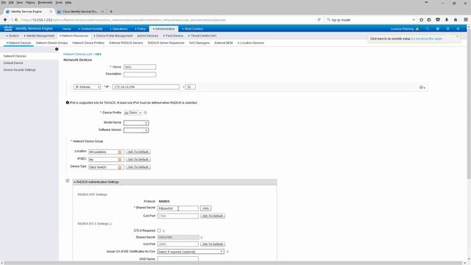471x265 pixels.
Task: Go to the browser home icon
Action: (x=456, y=20)
